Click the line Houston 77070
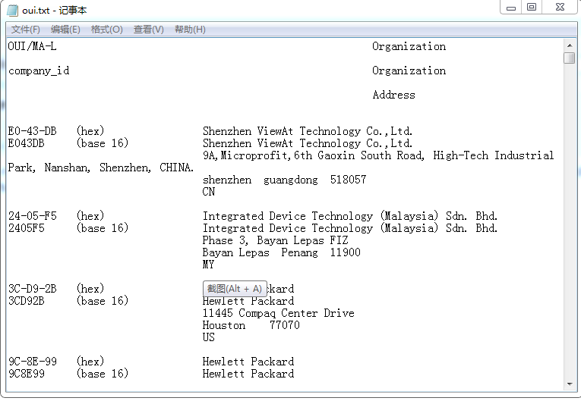This screenshot has height=401, width=581. pos(251,325)
